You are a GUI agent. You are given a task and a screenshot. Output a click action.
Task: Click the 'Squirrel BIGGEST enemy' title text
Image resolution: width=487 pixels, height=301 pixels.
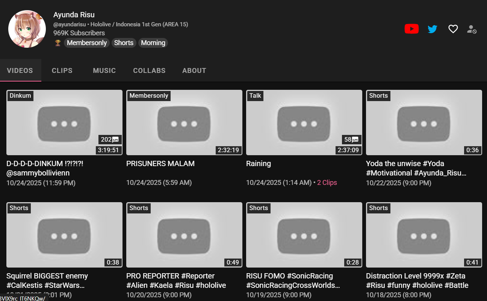coord(47,281)
